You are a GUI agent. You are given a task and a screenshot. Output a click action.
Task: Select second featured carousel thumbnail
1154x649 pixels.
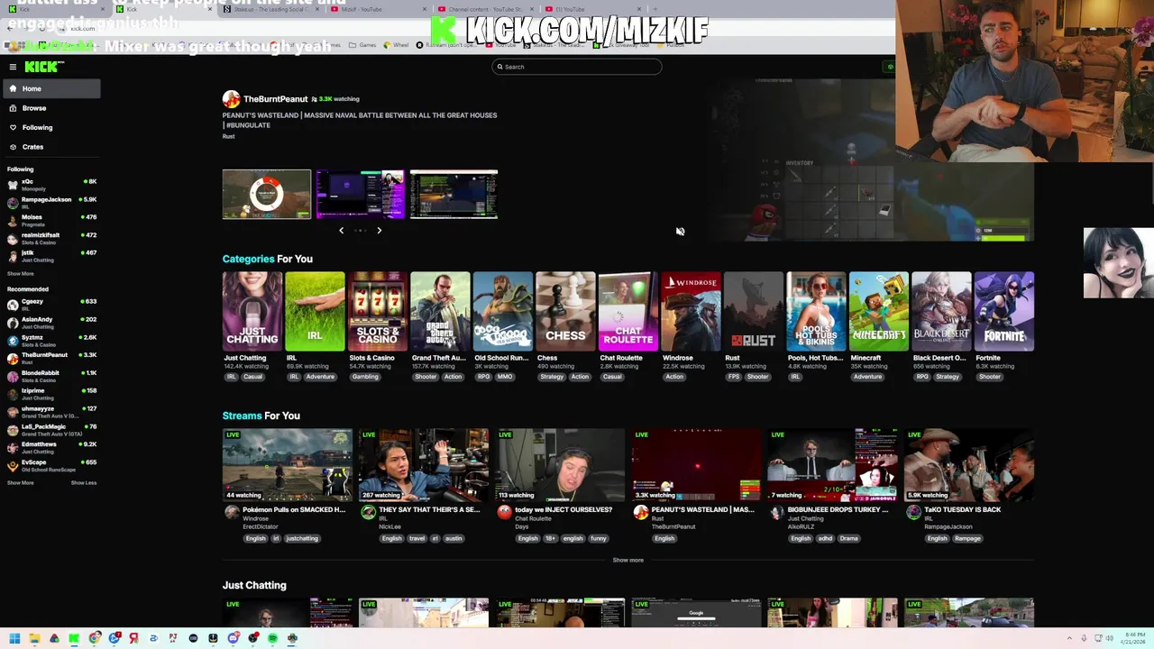[x=360, y=194]
